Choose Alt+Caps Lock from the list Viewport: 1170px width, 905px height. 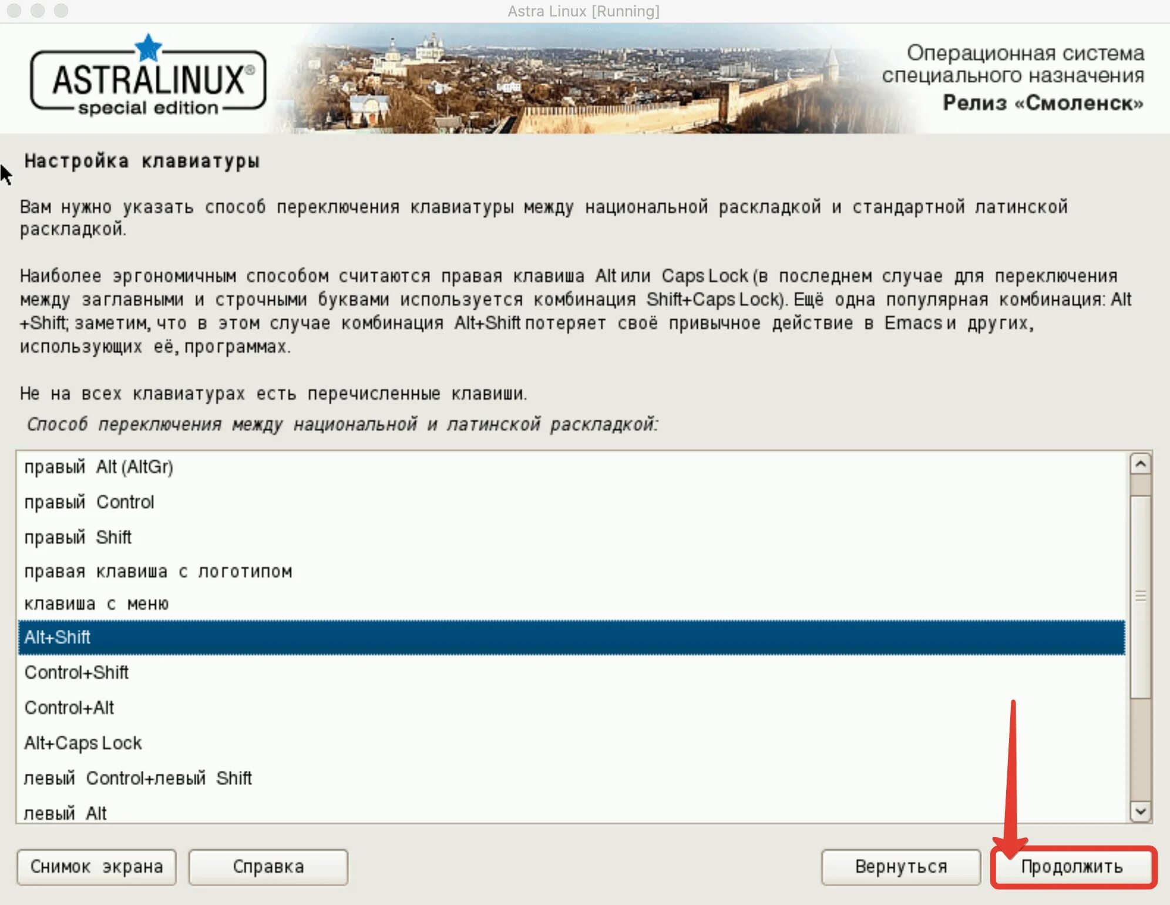[571, 743]
